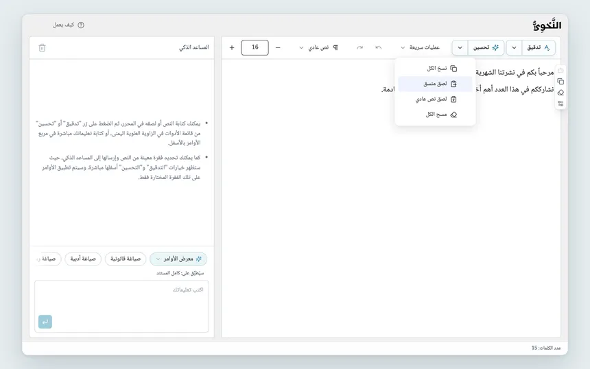
Task: Choose نسخ الكل from the quick actions menu
Action: click(436, 69)
